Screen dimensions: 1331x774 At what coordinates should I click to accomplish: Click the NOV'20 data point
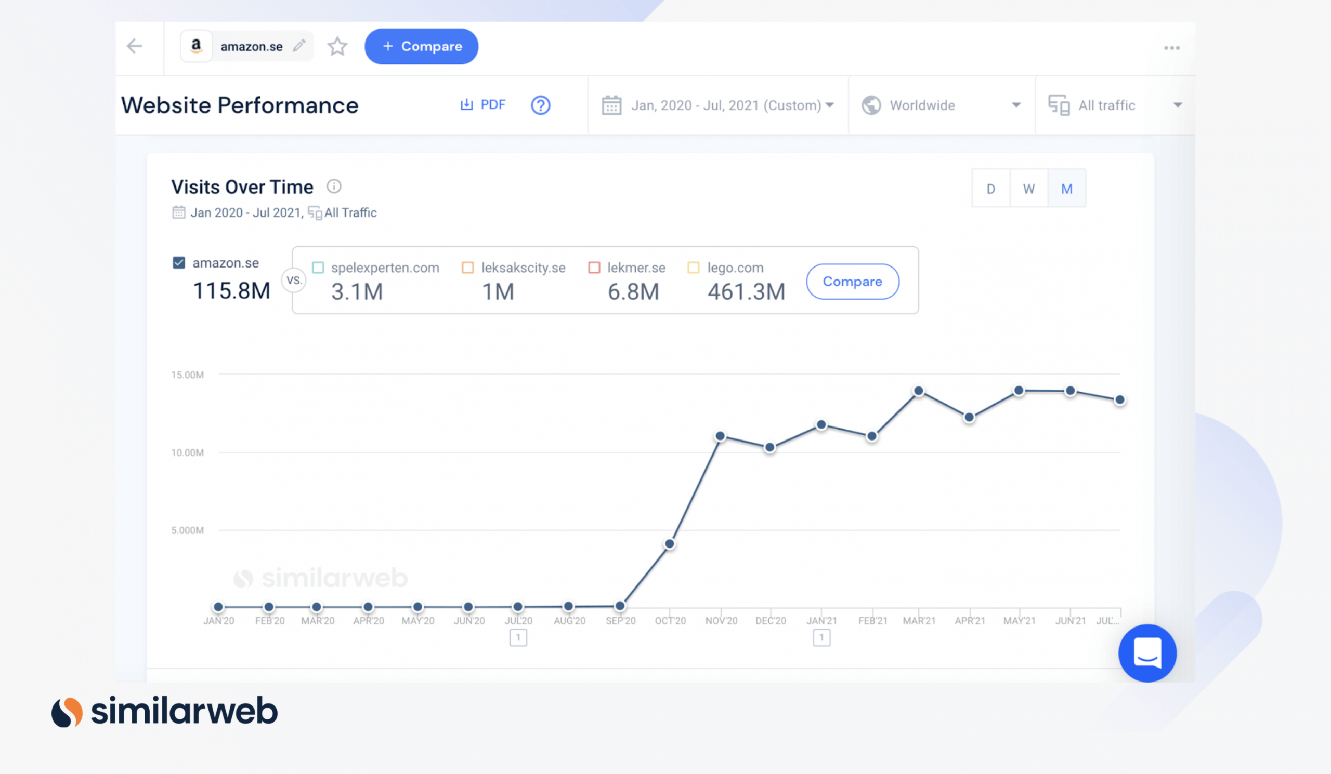click(x=720, y=436)
